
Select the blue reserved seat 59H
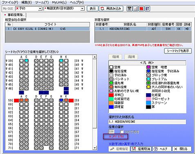[x=61, y=100]
